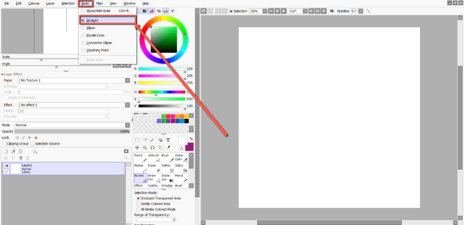Toggle Lock moving on the layer
Viewport: 464px width, 225px height.
(x=30, y=138)
